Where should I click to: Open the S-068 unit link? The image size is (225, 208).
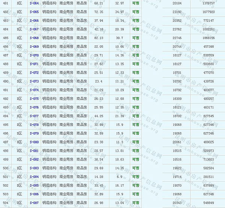click(34, 38)
